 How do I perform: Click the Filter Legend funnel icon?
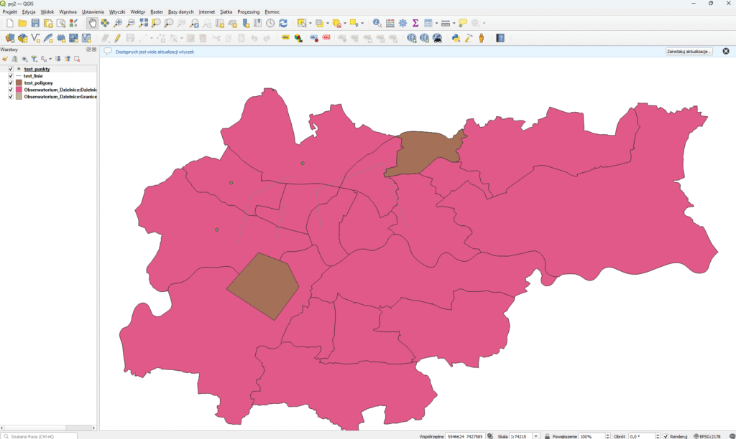(x=34, y=59)
